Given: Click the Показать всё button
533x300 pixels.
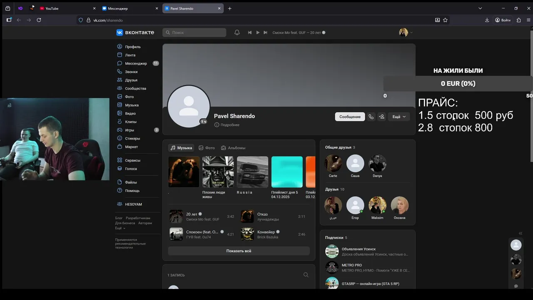Looking at the screenshot, I should [239, 251].
